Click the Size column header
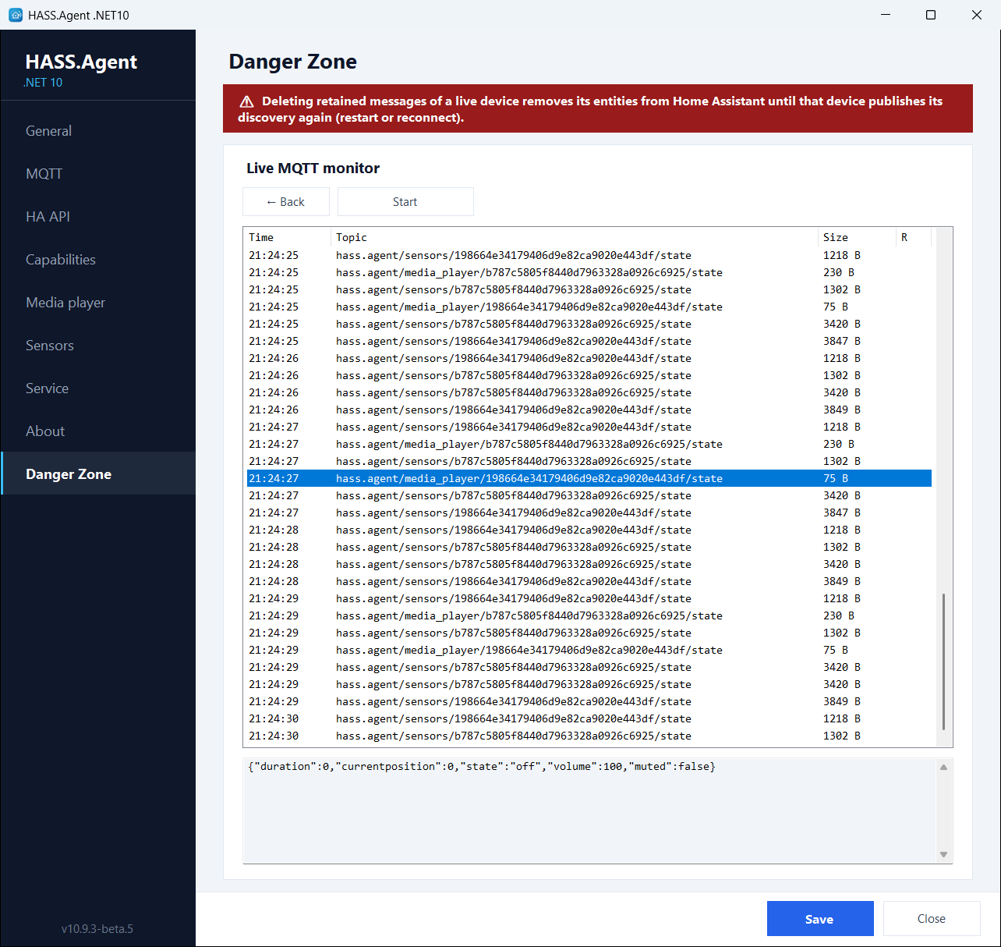The height and width of the screenshot is (947, 1001). [858, 237]
